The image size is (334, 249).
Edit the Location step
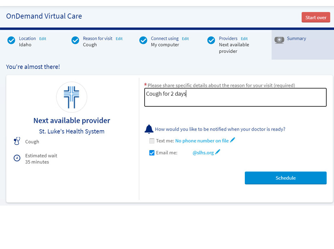[43, 39]
